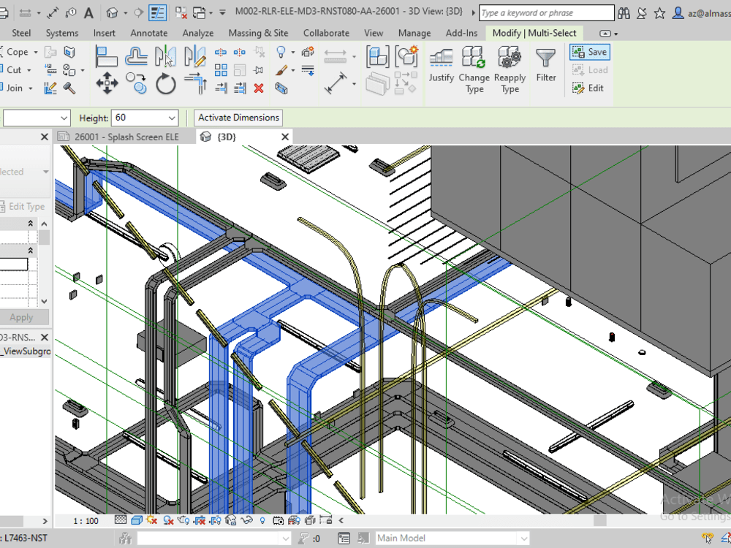
Task: Toggle Shadows in view control bar
Action: [168, 520]
